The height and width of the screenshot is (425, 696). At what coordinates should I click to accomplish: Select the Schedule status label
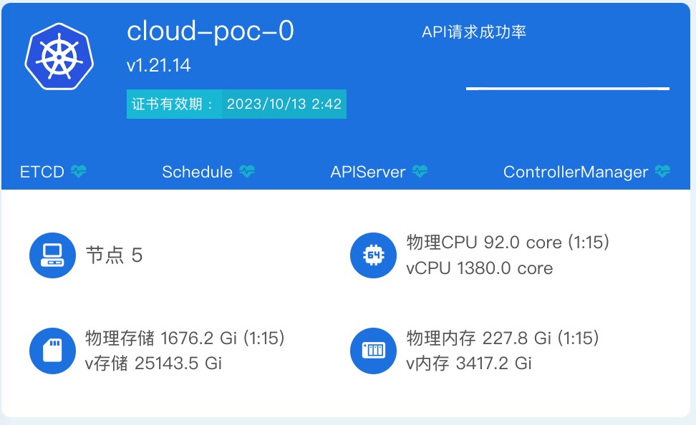pos(197,172)
